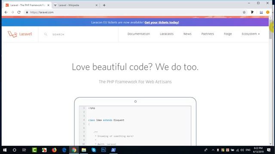Click the 'Love beautiful code? We do too.' heading
275x154 pixels.
[135, 67]
